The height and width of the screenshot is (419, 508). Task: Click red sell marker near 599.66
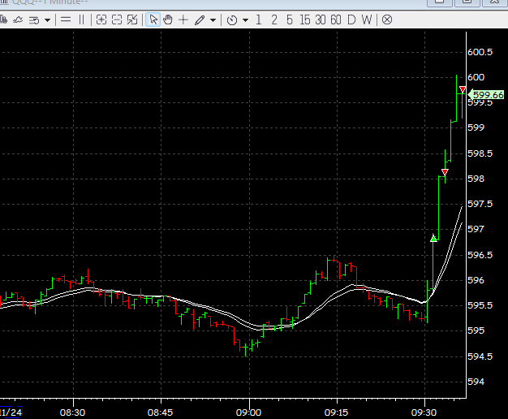coord(463,89)
